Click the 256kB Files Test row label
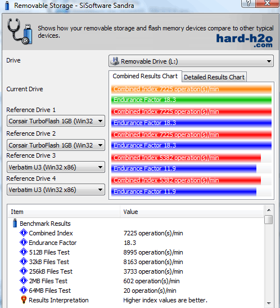 click(51, 271)
